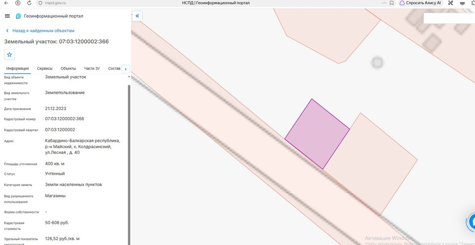Click the Геоинформационный портал logo icon

pos(19,16)
